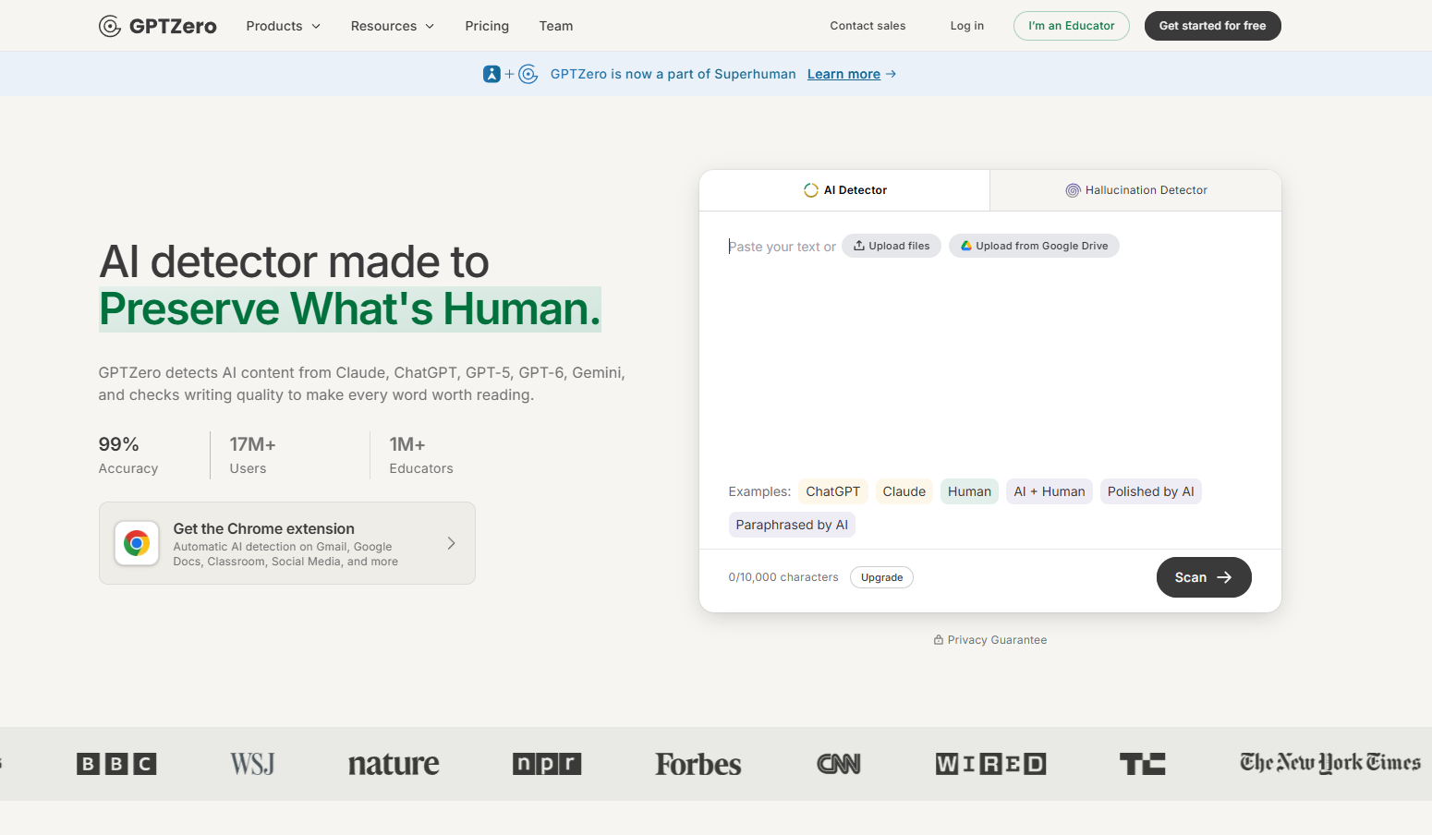Click the Chrome extension icon
The height and width of the screenshot is (835, 1432).
pos(137,543)
